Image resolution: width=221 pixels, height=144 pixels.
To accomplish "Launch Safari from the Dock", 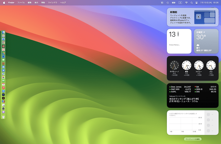I will pos(3,39).
